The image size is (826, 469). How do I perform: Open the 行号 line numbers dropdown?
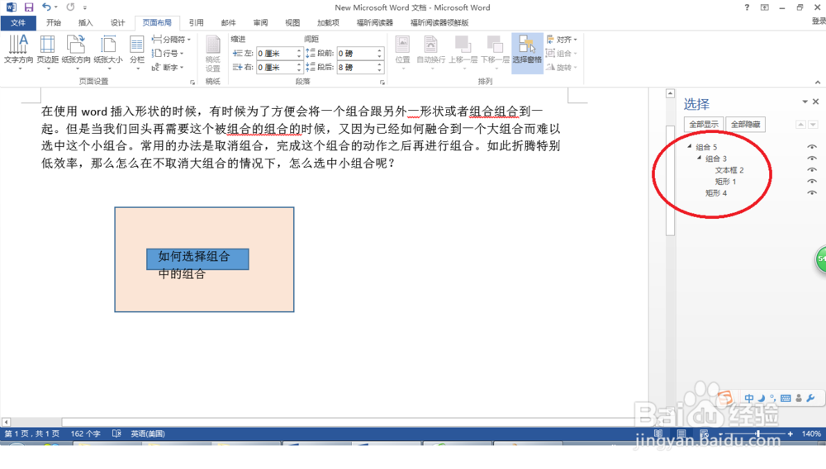(168, 53)
